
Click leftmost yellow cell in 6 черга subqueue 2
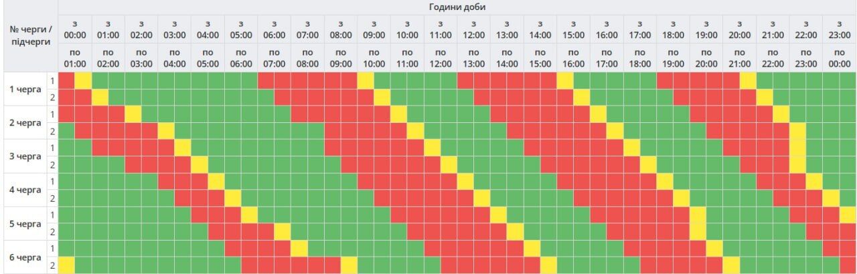66,265
